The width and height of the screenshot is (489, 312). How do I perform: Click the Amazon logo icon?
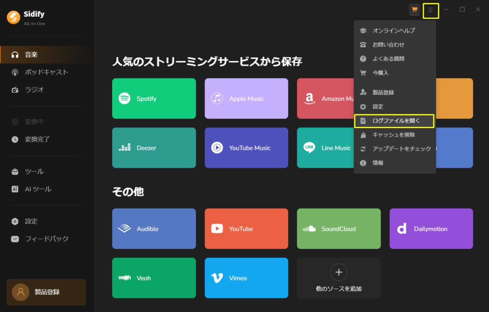coord(309,98)
